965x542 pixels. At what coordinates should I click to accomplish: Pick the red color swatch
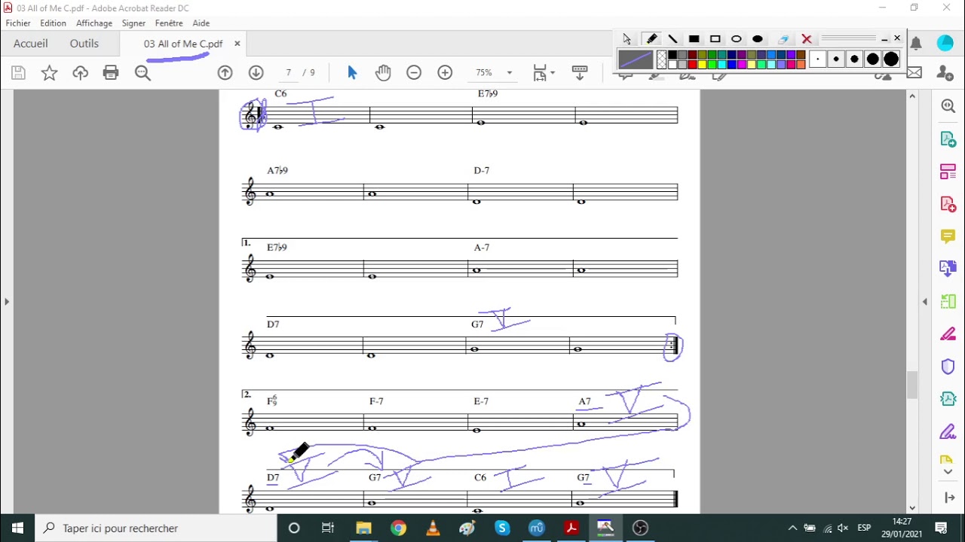[692, 65]
